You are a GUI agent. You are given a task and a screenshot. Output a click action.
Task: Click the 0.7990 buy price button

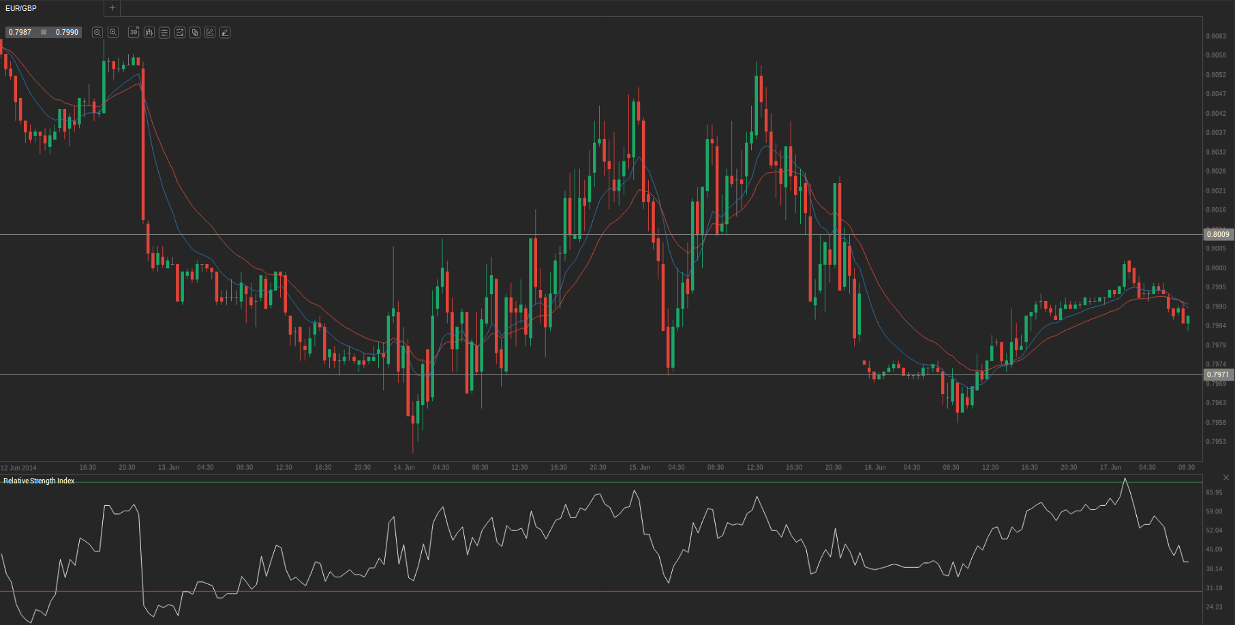click(x=67, y=32)
